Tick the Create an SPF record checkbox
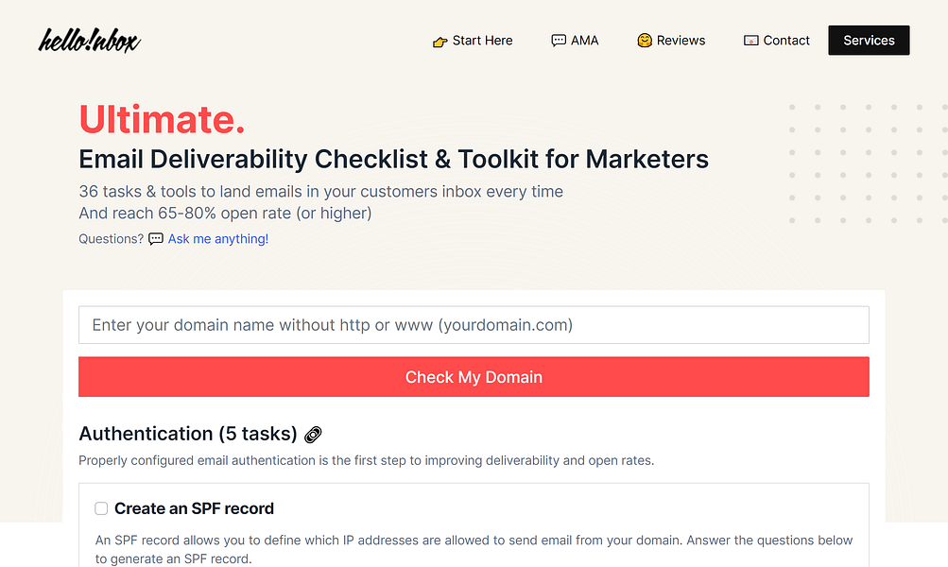This screenshot has height=567, width=948. point(101,508)
